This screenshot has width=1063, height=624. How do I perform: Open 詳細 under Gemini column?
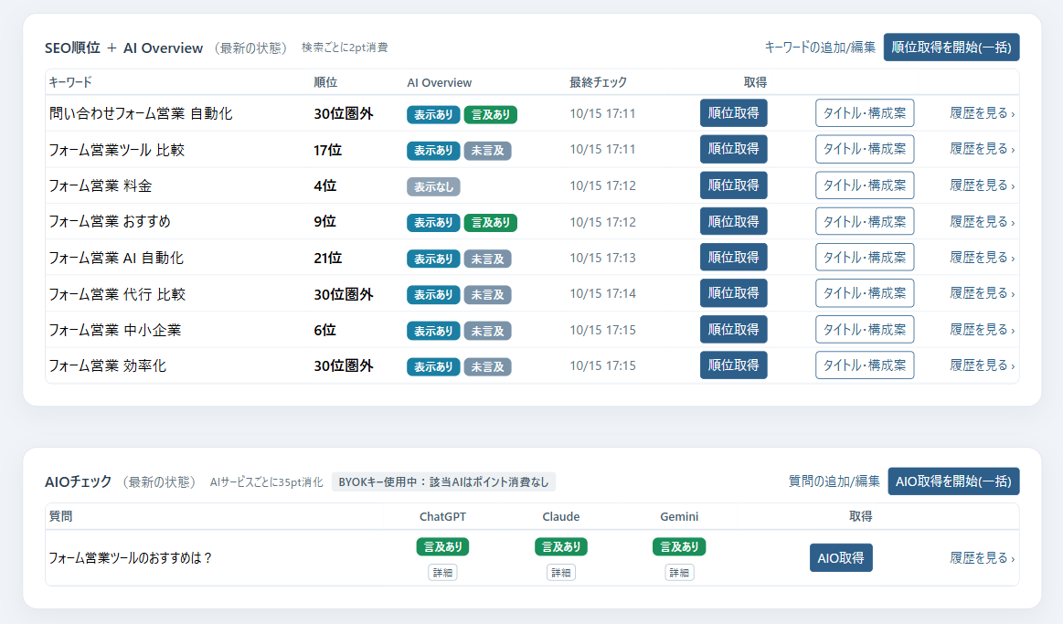click(679, 573)
